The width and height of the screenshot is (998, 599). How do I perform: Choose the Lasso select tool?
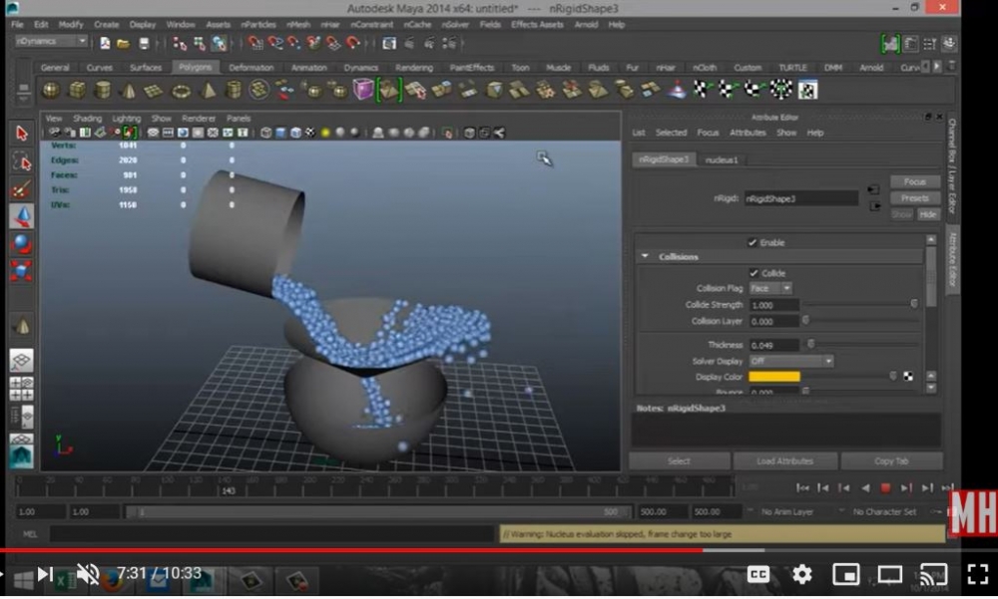pyautogui.click(x=22, y=161)
